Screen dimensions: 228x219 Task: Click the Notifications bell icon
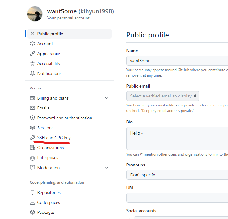tap(32, 73)
